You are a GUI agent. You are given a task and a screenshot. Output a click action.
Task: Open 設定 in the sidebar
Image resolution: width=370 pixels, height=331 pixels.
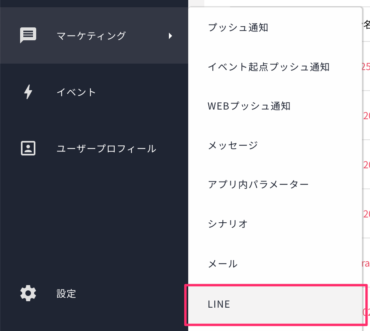66,294
